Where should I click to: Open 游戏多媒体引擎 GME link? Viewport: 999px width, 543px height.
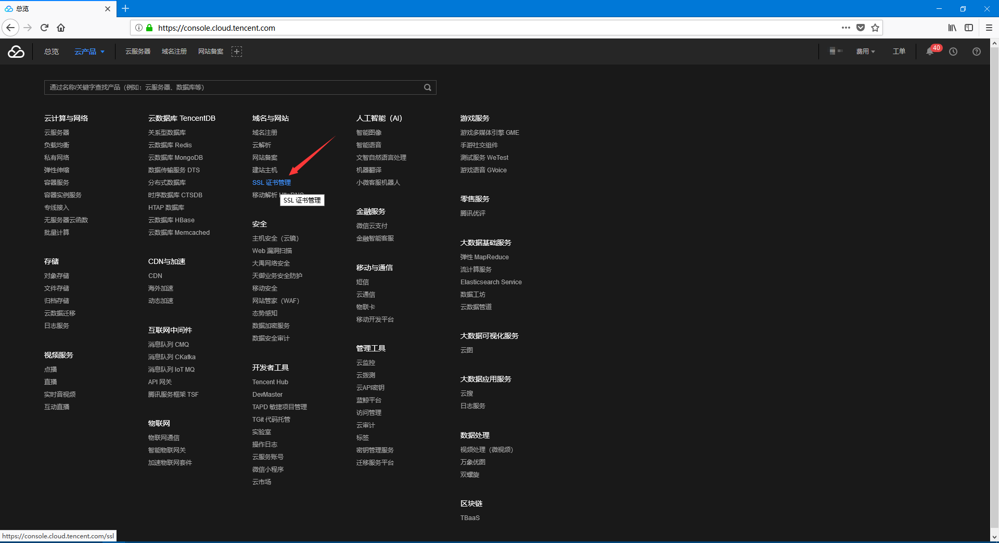point(490,133)
